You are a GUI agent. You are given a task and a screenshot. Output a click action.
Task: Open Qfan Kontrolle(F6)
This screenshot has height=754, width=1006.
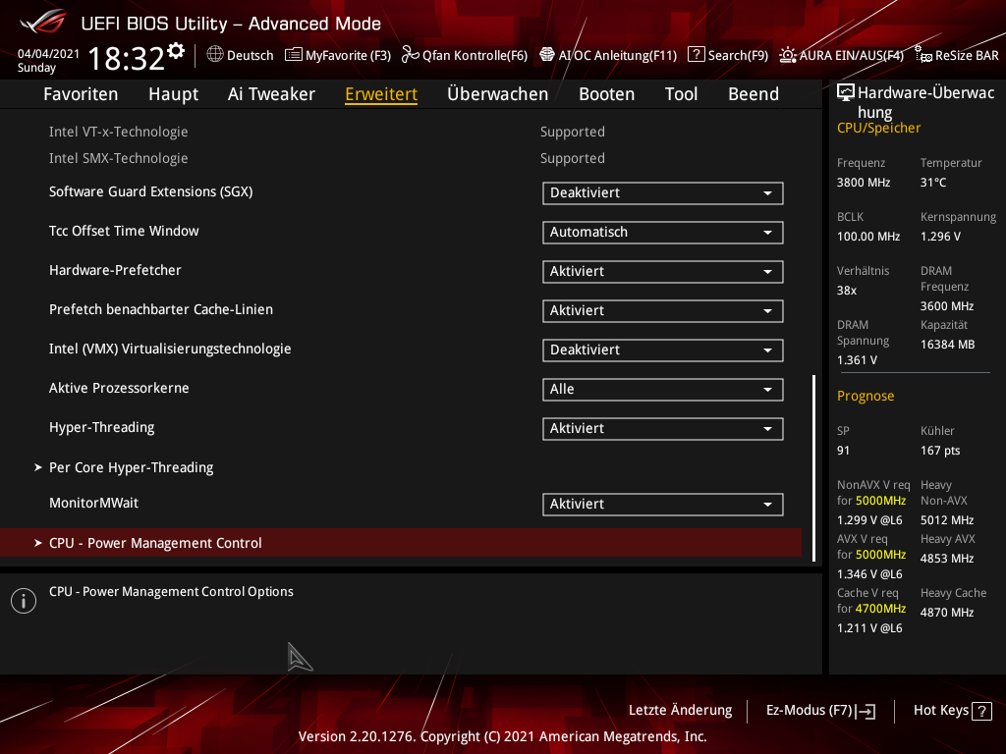click(465, 55)
